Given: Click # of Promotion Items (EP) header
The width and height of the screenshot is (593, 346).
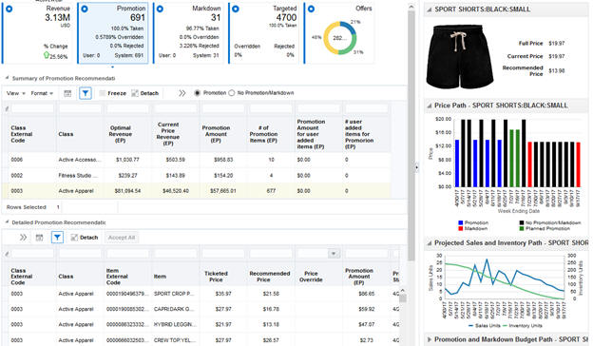Looking at the screenshot, I should pyautogui.click(x=263, y=134).
